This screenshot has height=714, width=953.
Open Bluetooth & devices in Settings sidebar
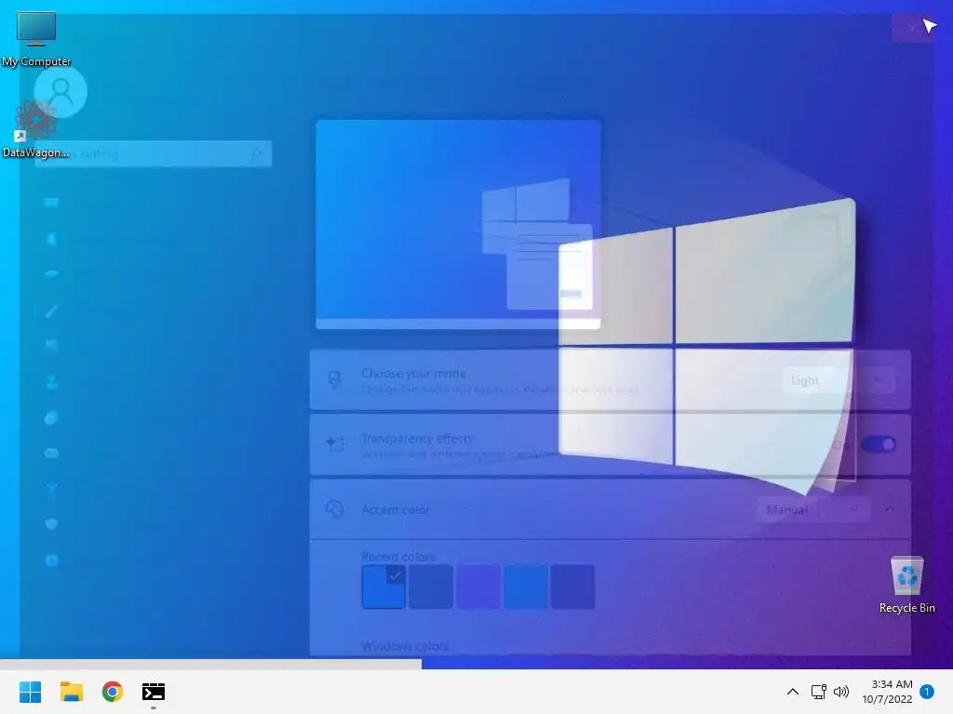[x=51, y=239]
